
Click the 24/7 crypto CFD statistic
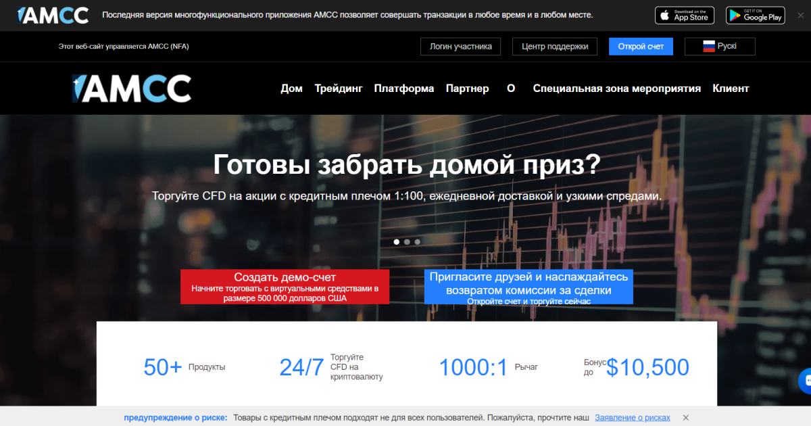coord(331,367)
